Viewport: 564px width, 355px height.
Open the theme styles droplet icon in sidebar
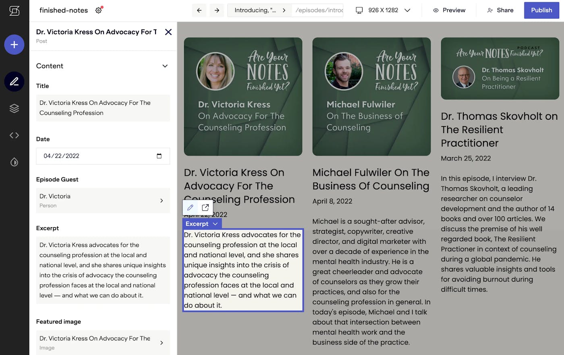tap(14, 162)
